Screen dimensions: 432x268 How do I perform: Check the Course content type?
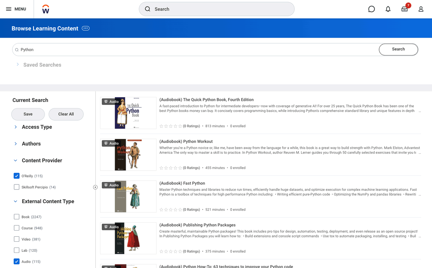point(17,228)
